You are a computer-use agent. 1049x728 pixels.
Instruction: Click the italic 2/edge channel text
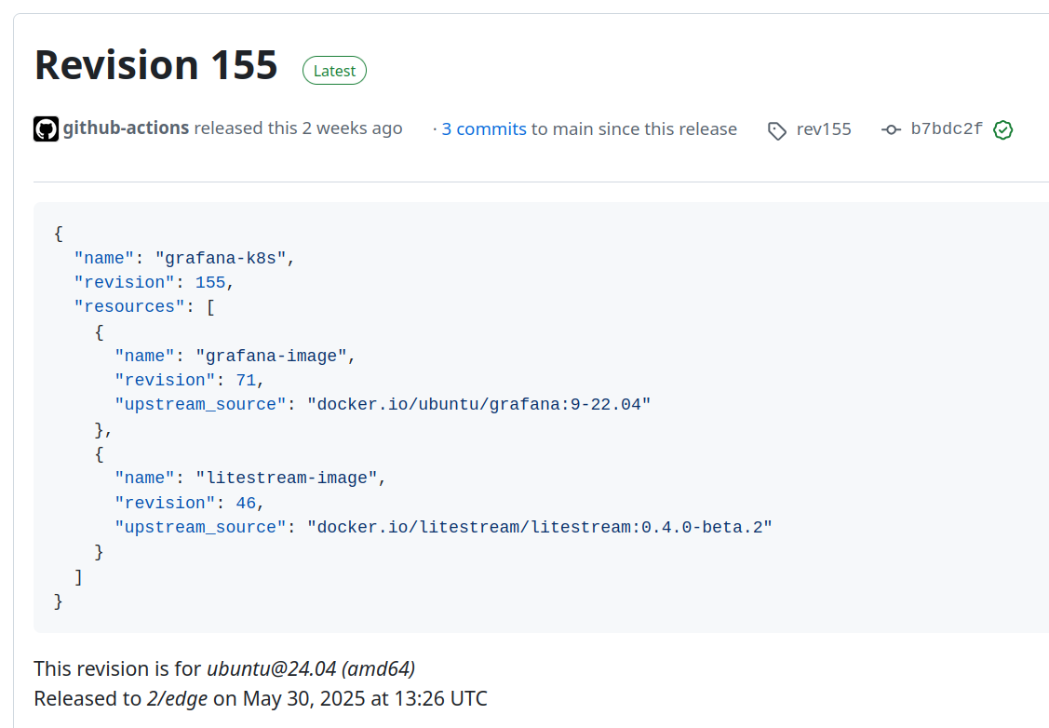click(177, 698)
